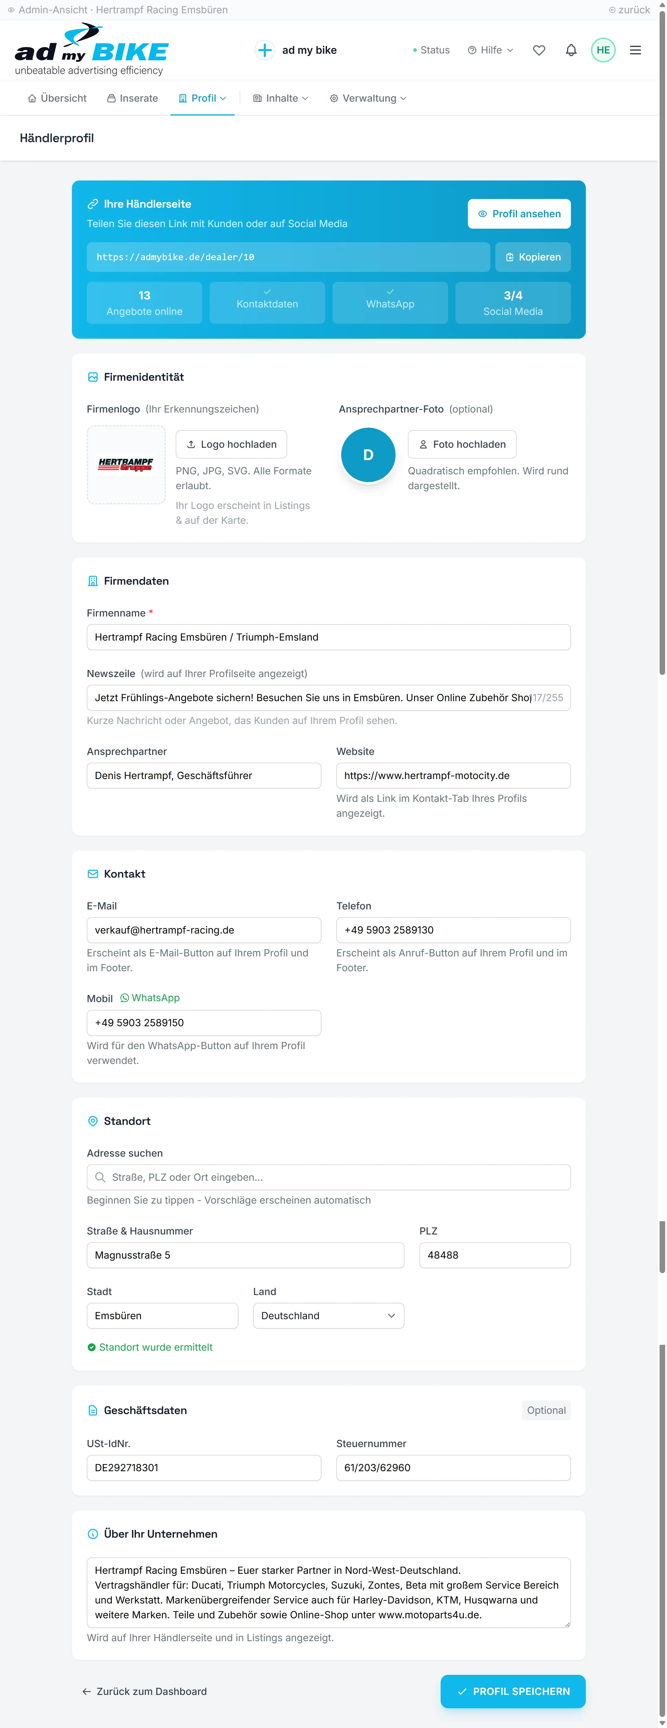Screen dimensions: 667x1728
Task: Click Zurück zum Dashboard
Action: pyautogui.click(x=144, y=1692)
